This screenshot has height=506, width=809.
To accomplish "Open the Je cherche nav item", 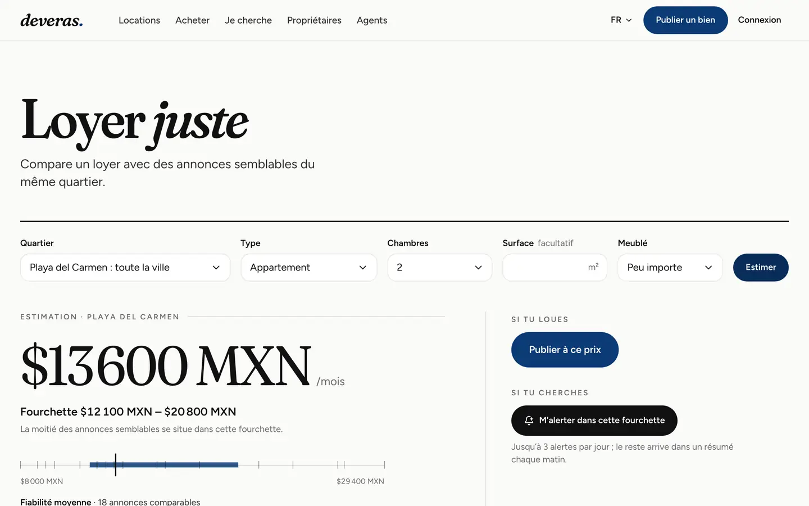I will pos(248,20).
